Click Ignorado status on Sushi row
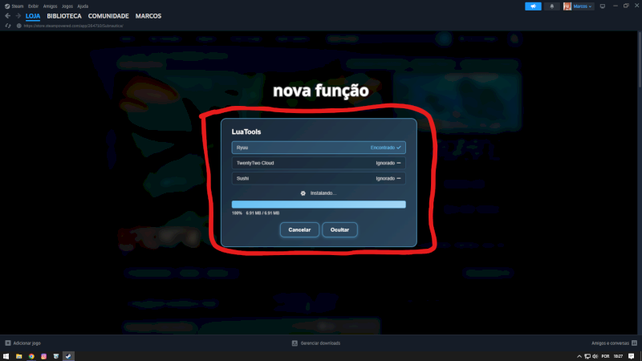Screen dimensions: 642x361 coord(388,178)
